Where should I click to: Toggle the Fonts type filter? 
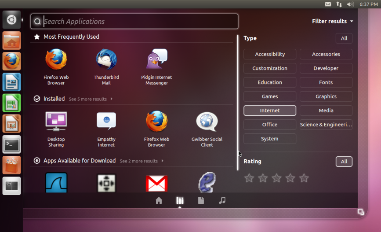(x=326, y=82)
